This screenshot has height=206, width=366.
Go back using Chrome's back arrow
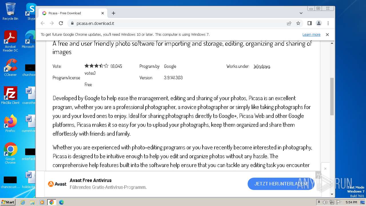pyautogui.click(x=43, y=23)
